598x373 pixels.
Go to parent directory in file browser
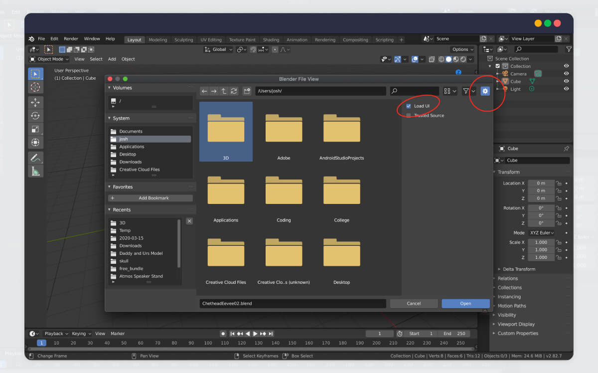coord(224,91)
